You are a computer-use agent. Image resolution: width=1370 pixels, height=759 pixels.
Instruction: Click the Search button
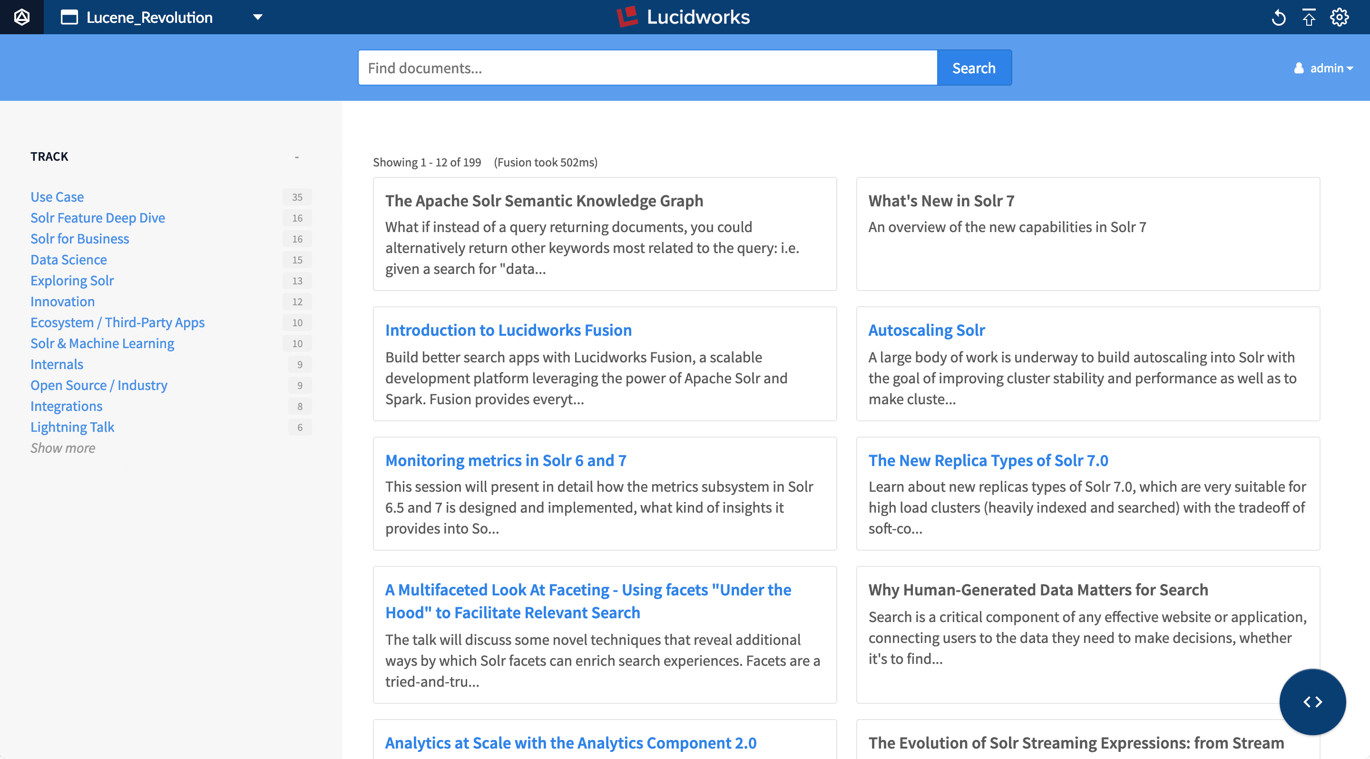[974, 68]
